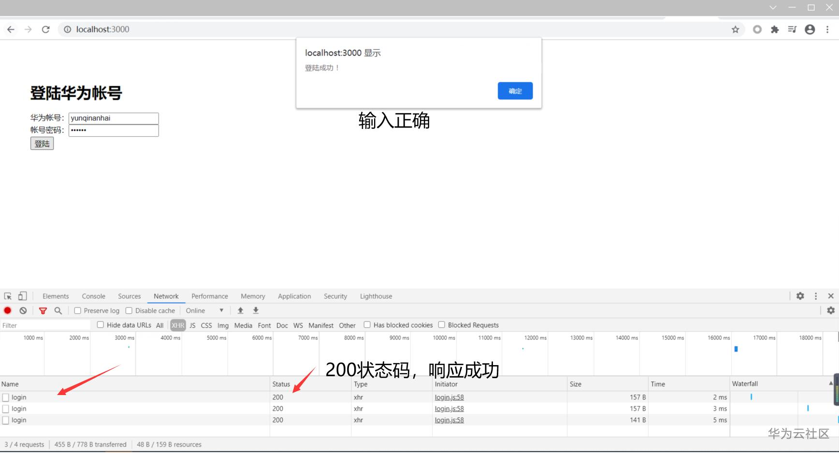Sort requests by the Waterfall column arrow
839x453 pixels.
pyautogui.click(x=831, y=383)
